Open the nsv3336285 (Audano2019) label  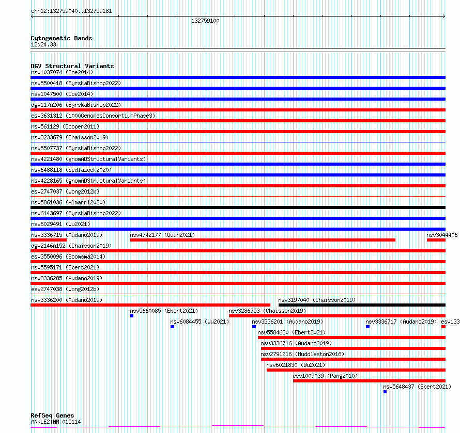click(67, 278)
